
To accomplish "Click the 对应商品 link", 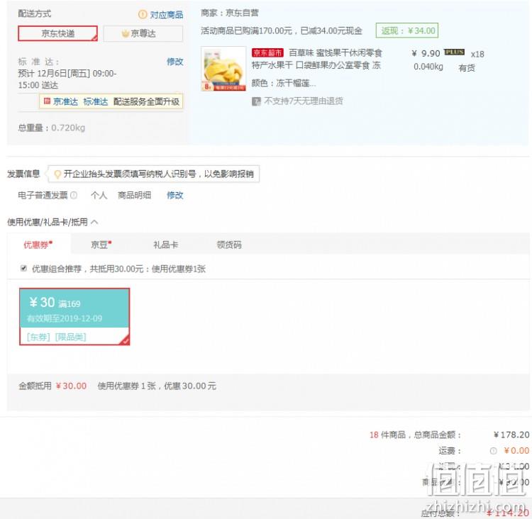I will click(166, 15).
